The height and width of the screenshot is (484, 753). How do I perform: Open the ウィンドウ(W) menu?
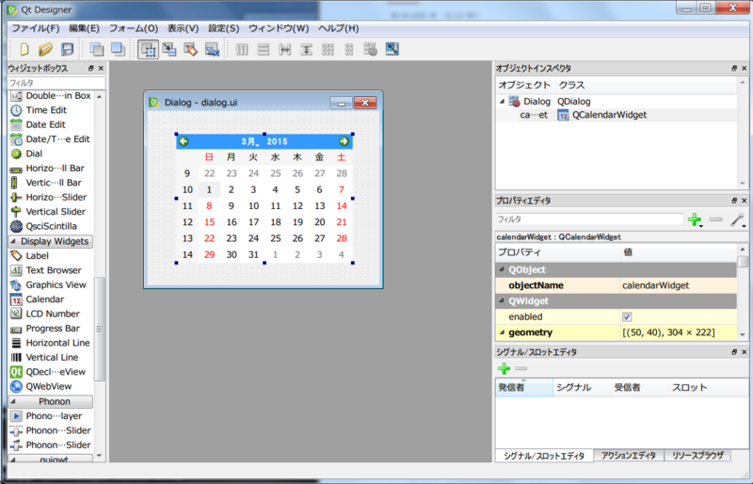(x=279, y=28)
